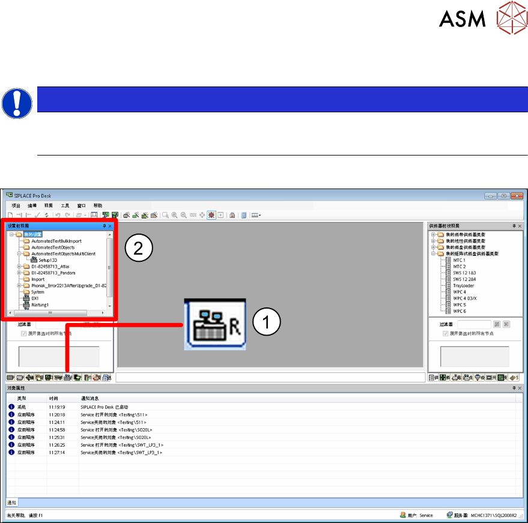528x523 pixels.
Task: Open the 项目 menu
Action: [16, 205]
